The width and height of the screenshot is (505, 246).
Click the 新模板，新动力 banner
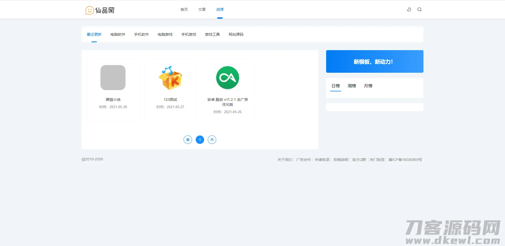[375, 61]
